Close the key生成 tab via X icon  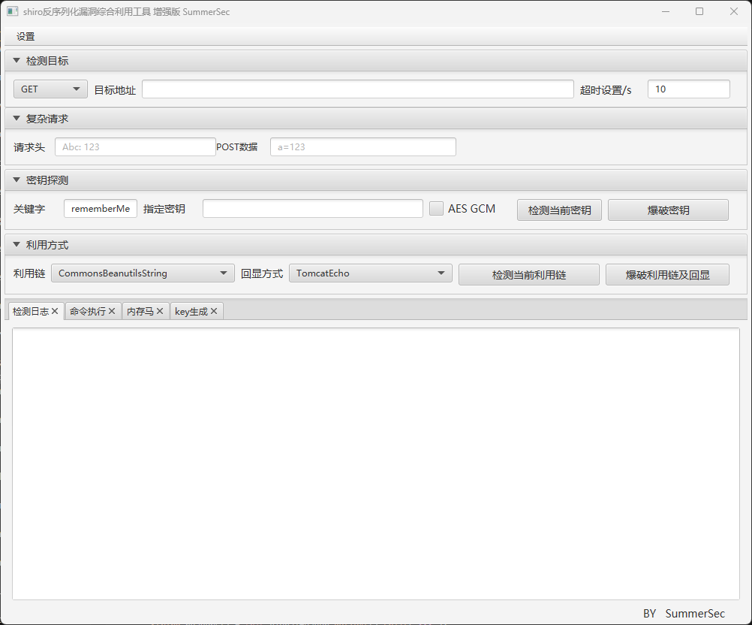click(214, 311)
